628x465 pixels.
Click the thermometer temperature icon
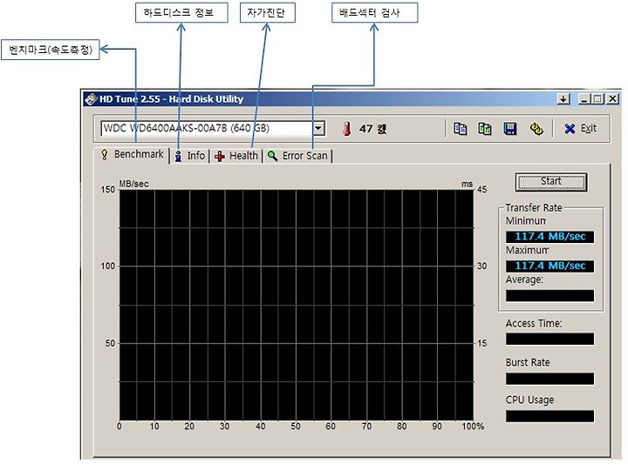(x=347, y=129)
